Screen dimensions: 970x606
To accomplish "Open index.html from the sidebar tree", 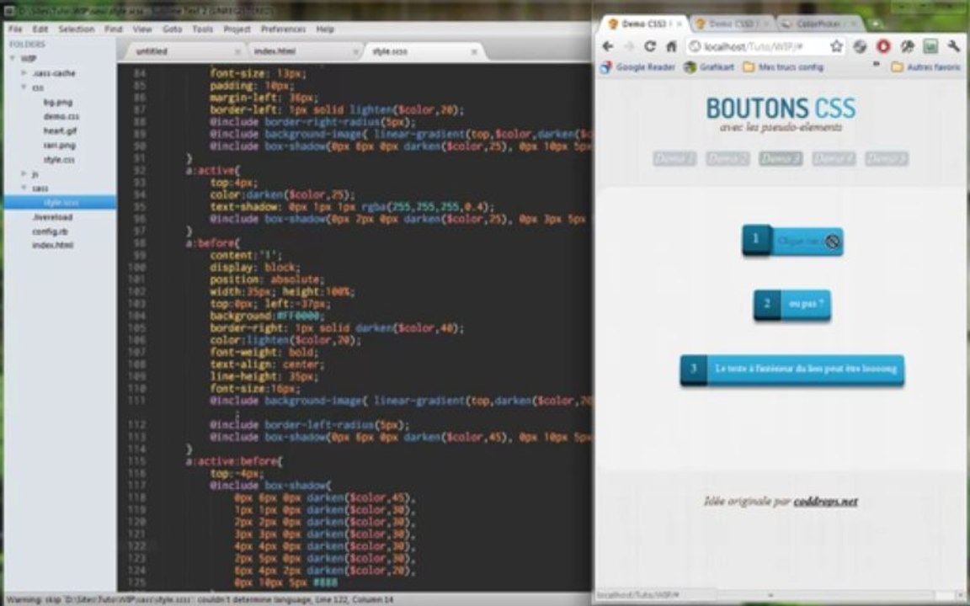I will pyautogui.click(x=52, y=246).
